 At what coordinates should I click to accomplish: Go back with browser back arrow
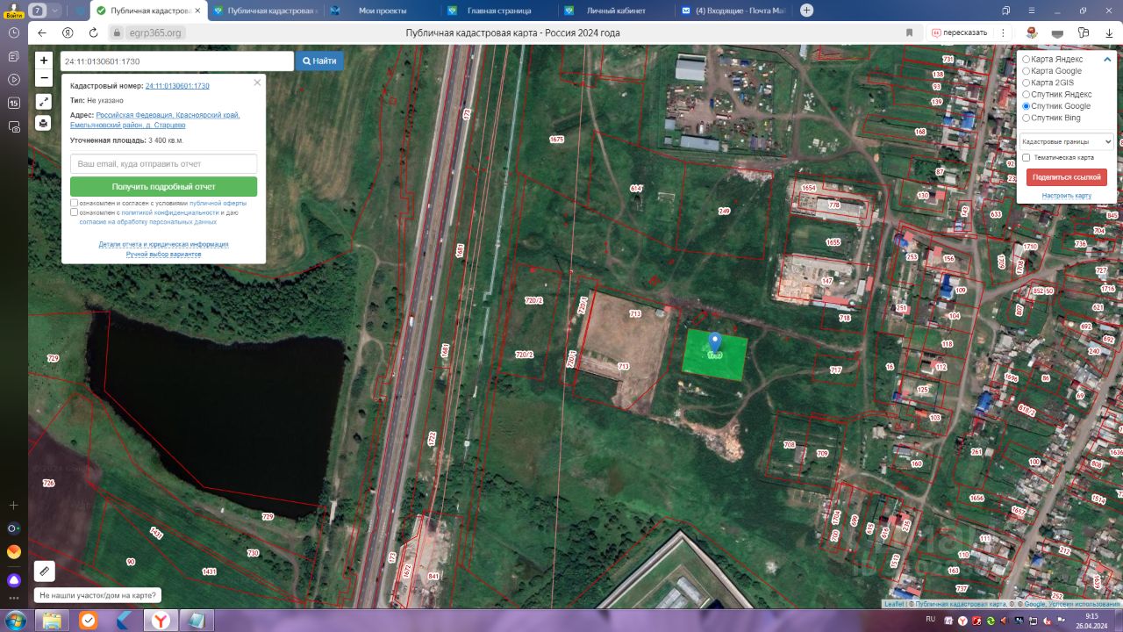click(41, 32)
